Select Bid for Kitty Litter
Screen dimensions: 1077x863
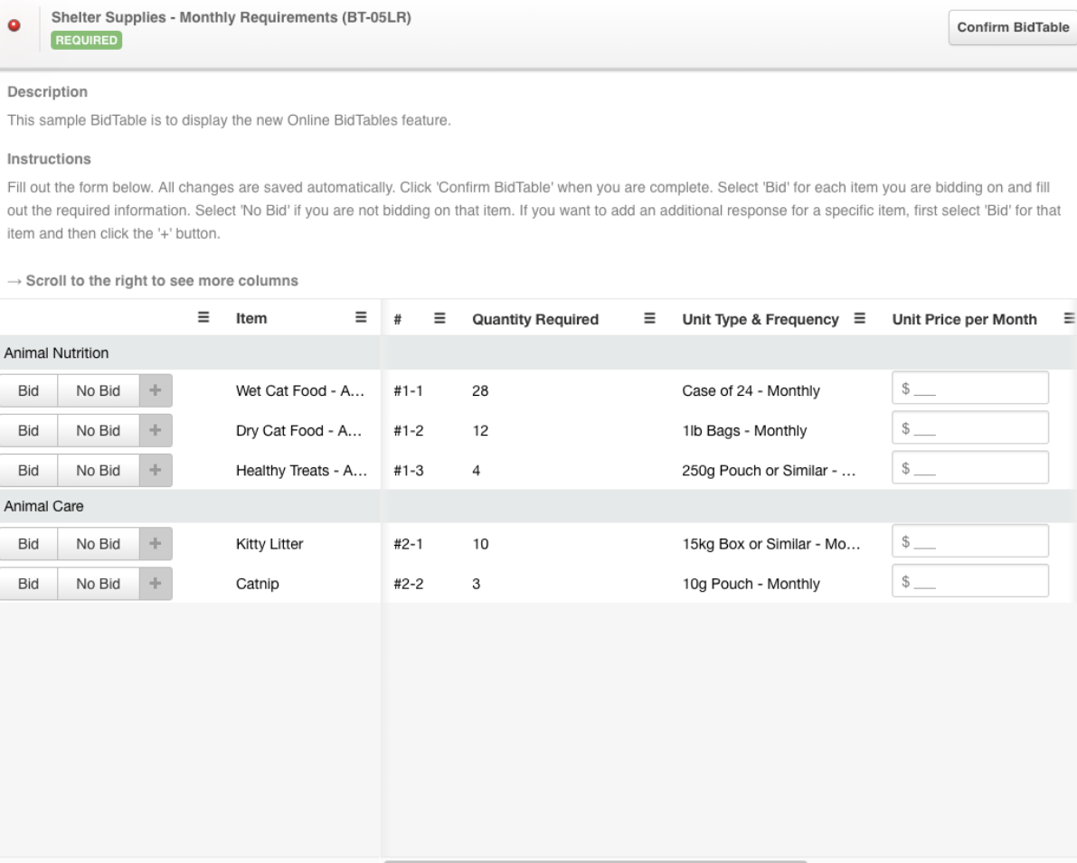click(x=28, y=544)
